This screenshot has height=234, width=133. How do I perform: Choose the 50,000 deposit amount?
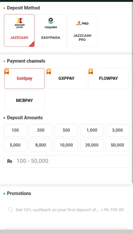coord(117,145)
